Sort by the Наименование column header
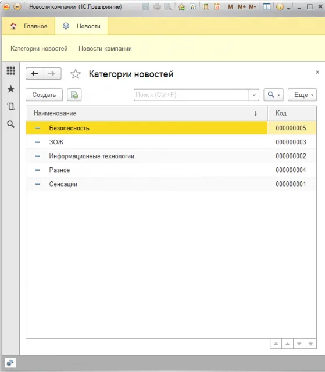Image resolution: width=325 pixels, height=372 pixels. click(147, 113)
